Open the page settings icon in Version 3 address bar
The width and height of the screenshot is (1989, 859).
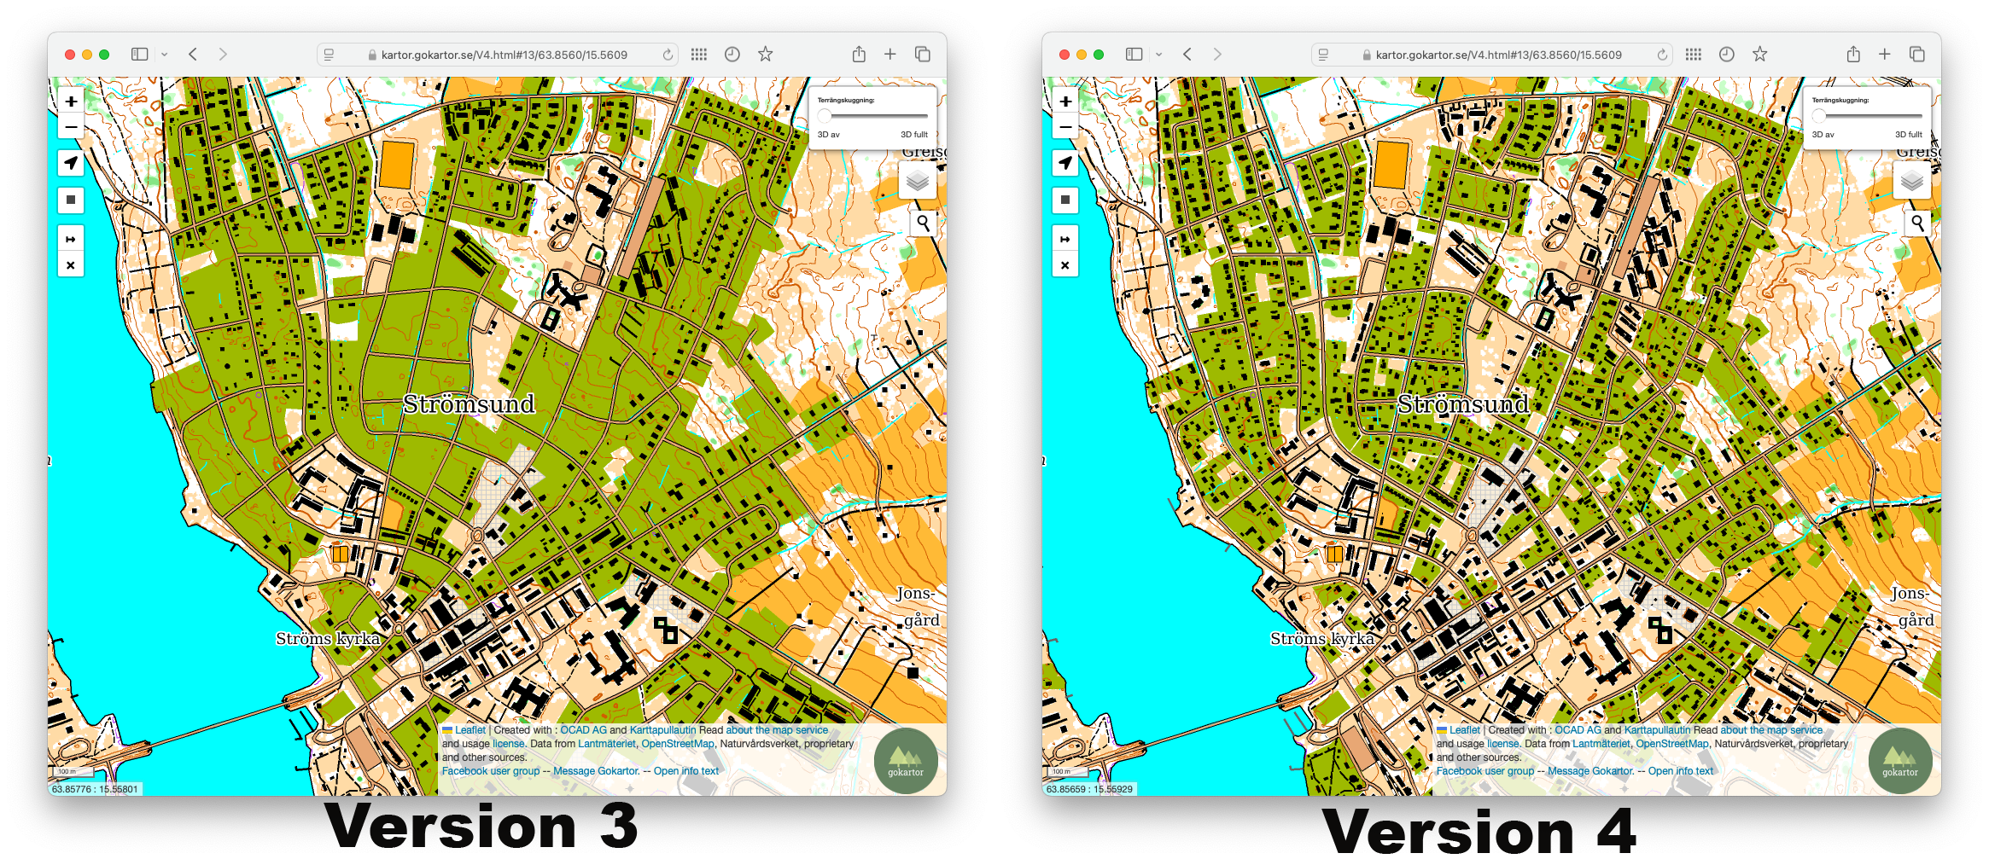[x=329, y=55]
